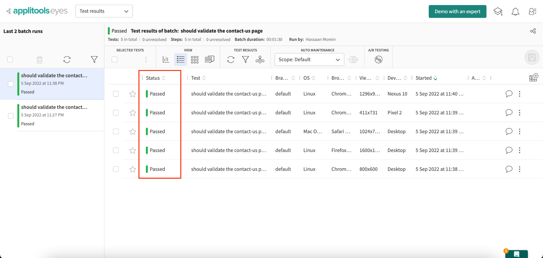Open more options for Firefox test
Viewport: 543px width, 258px height.
tap(520, 150)
